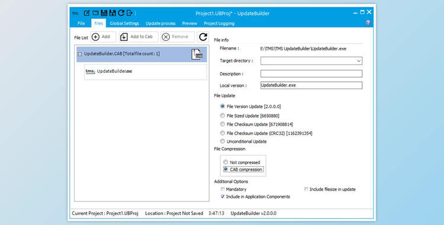Click the Local version input field
This screenshot has height=225, width=444.
point(311,85)
